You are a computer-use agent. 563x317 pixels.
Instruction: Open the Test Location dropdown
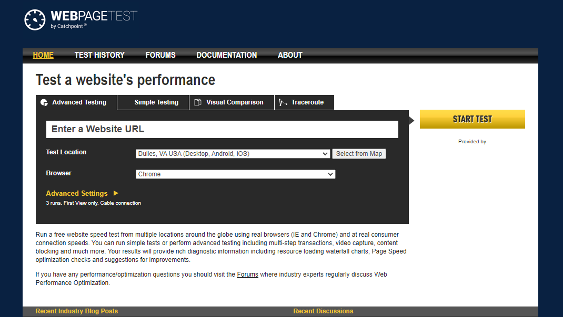(x=233, y=154)
